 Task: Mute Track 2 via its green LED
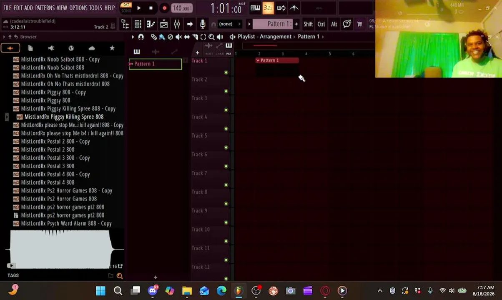pyautogui.click(x=226, y=91)
